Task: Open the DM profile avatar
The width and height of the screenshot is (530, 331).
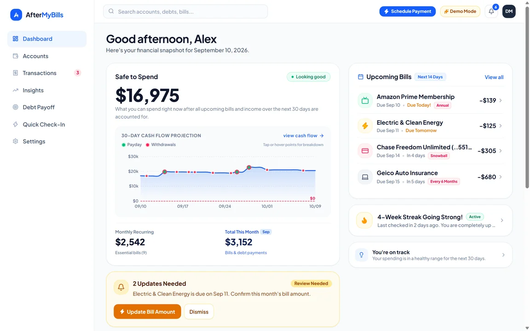Action: [x=509, y=11]
